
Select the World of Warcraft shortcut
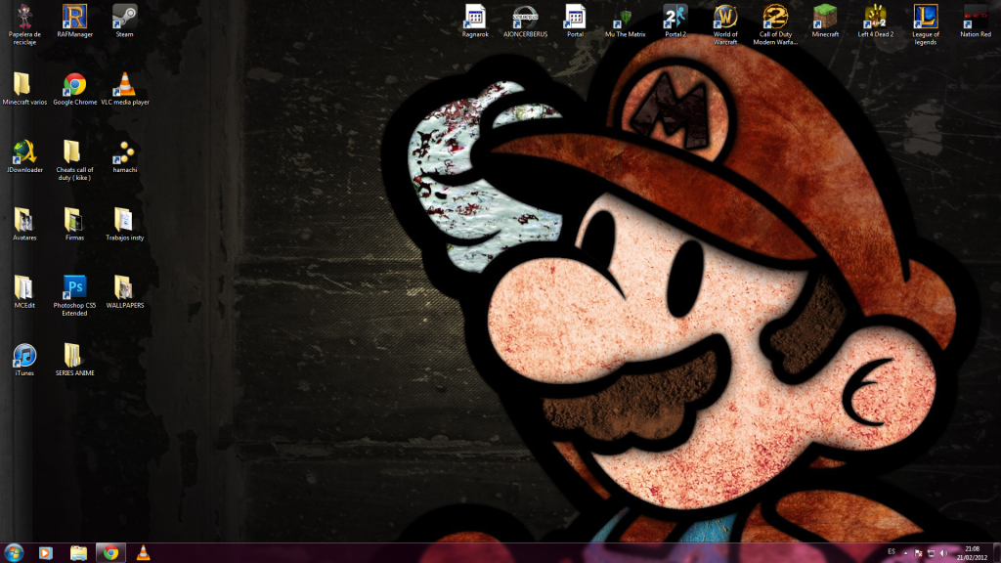[x=725, y=17]
